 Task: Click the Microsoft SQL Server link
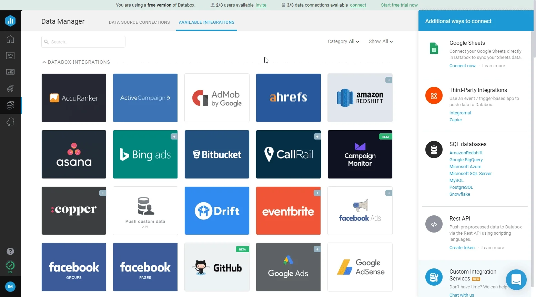pyautogui.click(x=471, y=174)
